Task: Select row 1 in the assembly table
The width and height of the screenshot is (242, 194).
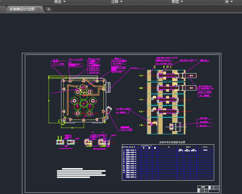Action: (168, 150)
